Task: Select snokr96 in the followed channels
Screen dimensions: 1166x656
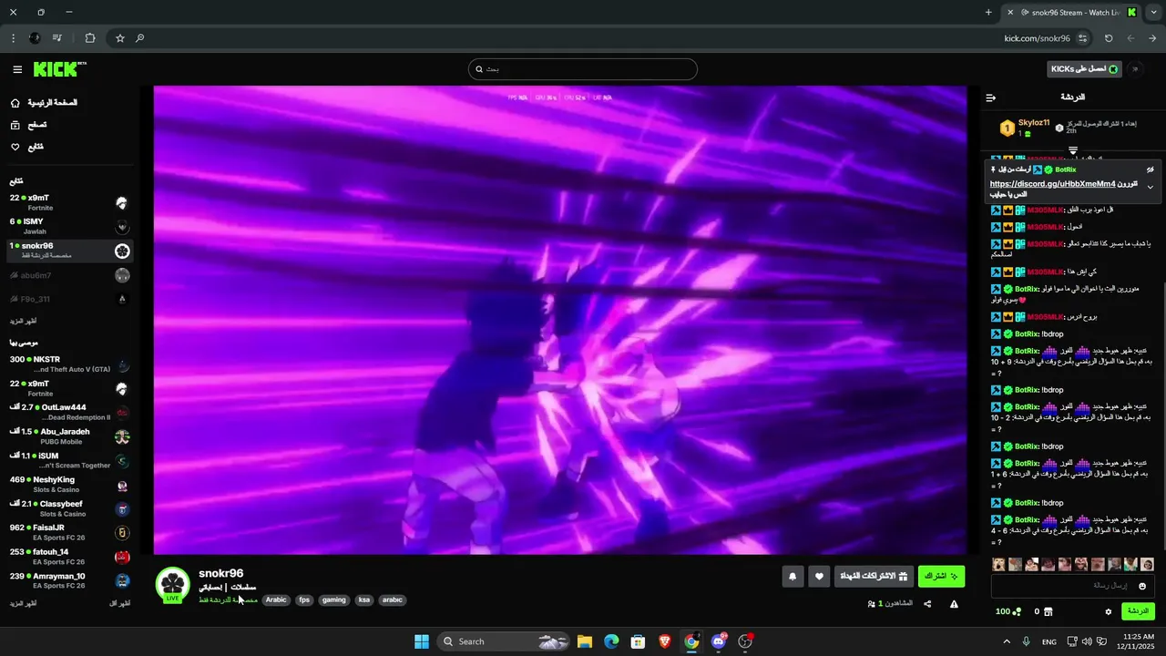Action: (x=69, y=251)
